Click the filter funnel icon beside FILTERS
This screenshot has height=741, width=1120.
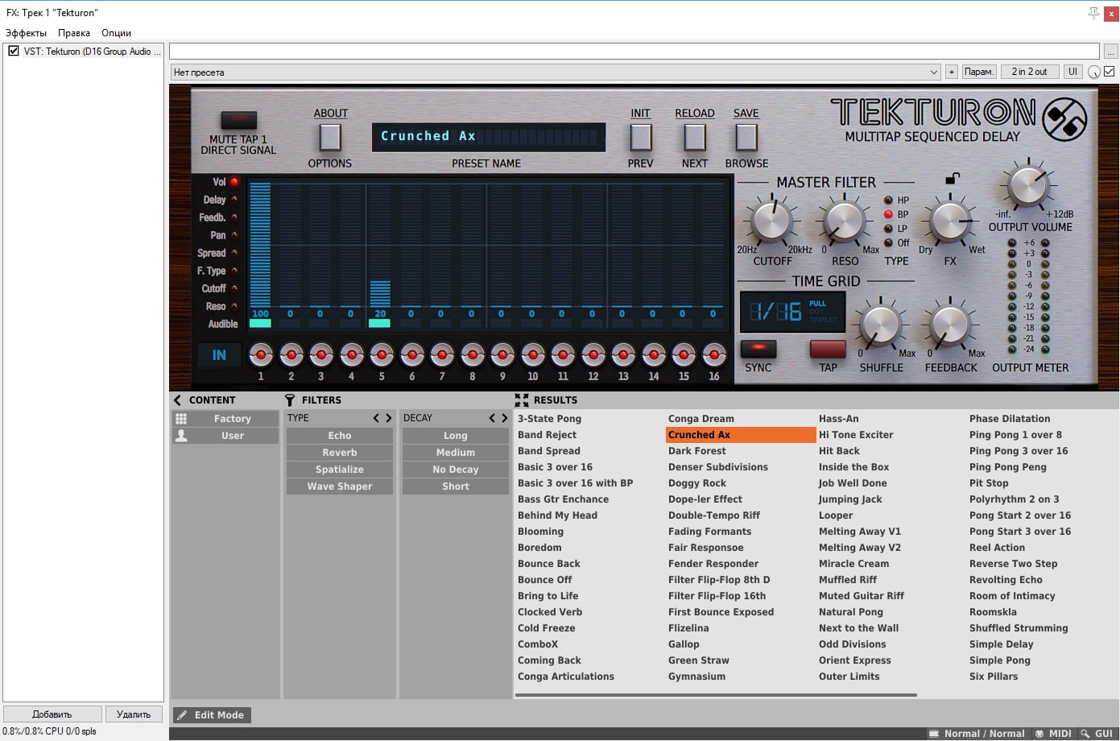[290, 400]
